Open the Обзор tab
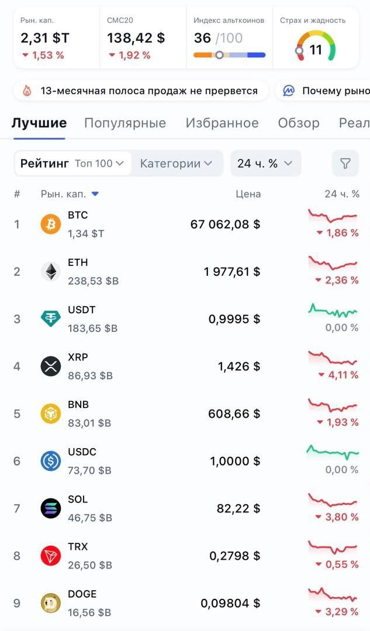The image size is (370, 631). 299,123
